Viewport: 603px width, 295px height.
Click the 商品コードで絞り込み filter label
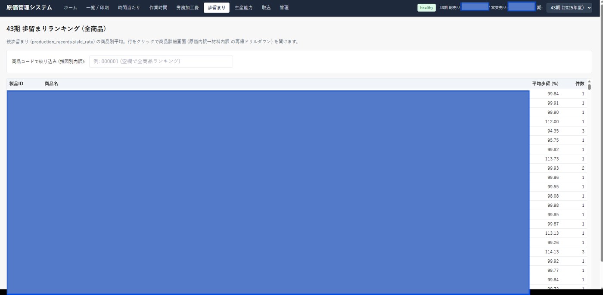49,62
